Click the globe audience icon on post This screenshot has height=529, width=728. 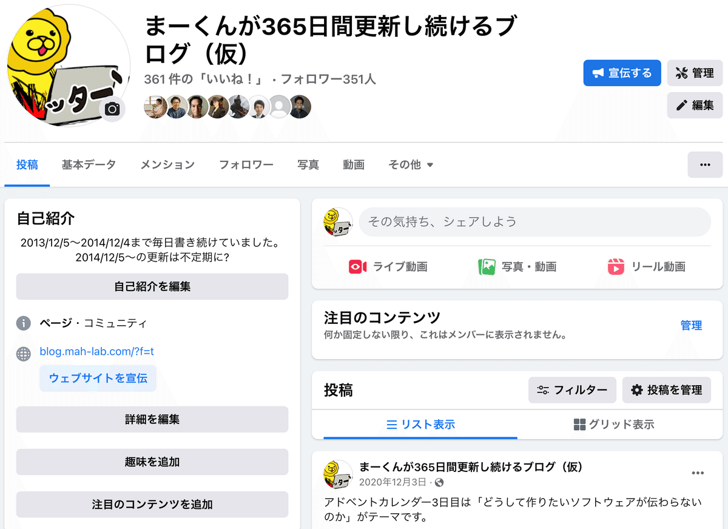(439, 483)
